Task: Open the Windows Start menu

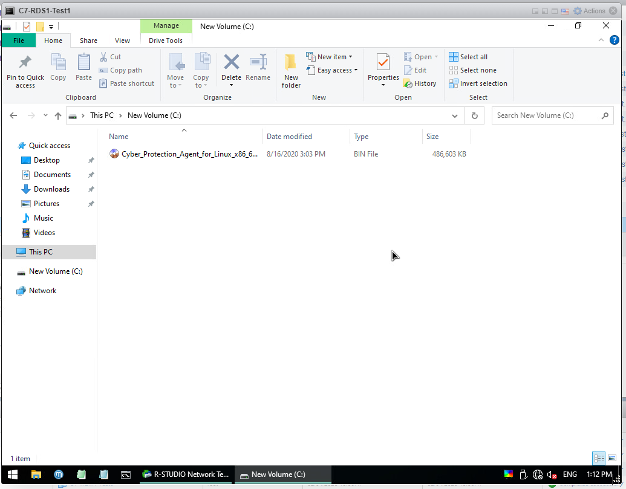Action: click(x=12, y=474)
